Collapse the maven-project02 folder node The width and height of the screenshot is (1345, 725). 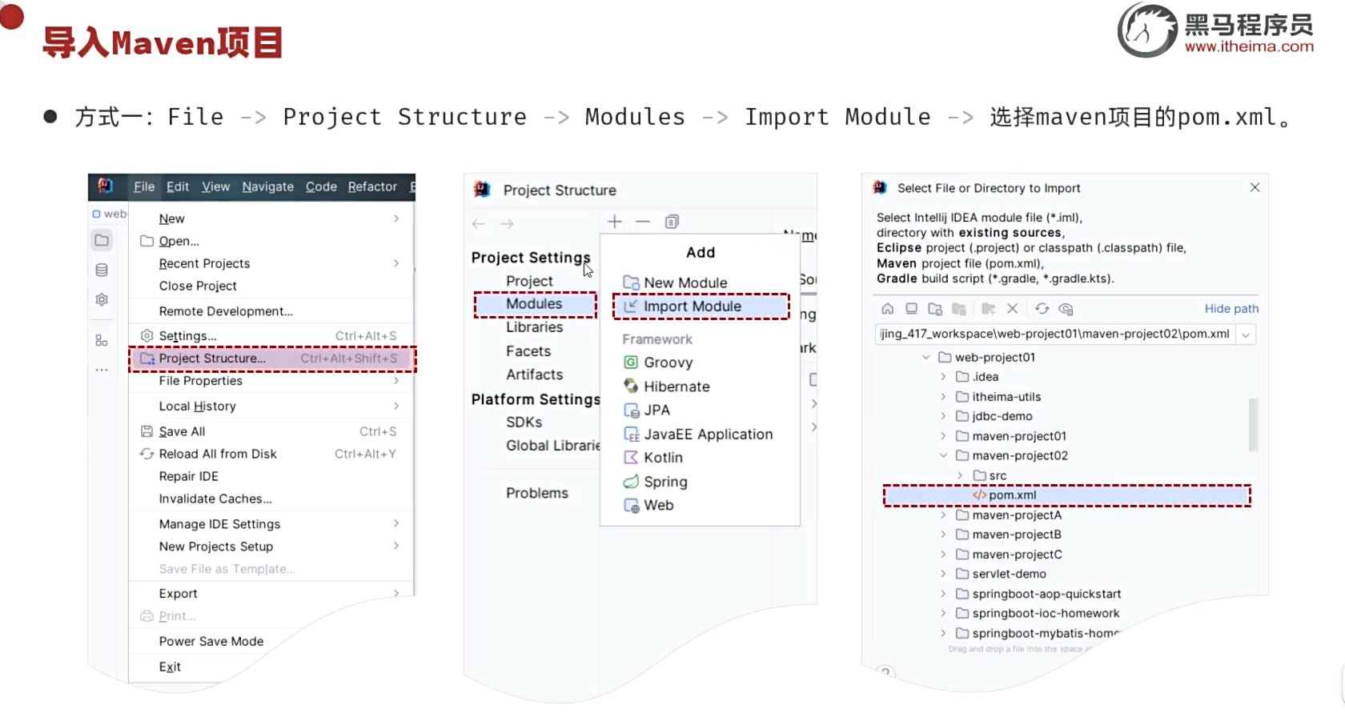[x=943, y=455]
